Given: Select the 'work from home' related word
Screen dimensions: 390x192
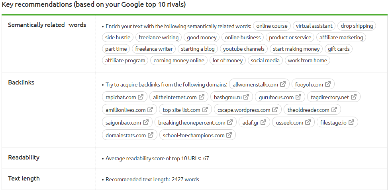Looking at the screenshot, I should click(307, 60).
